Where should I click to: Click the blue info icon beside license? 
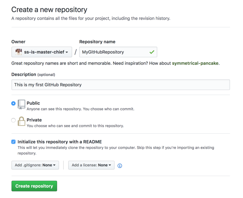[120, 165]
